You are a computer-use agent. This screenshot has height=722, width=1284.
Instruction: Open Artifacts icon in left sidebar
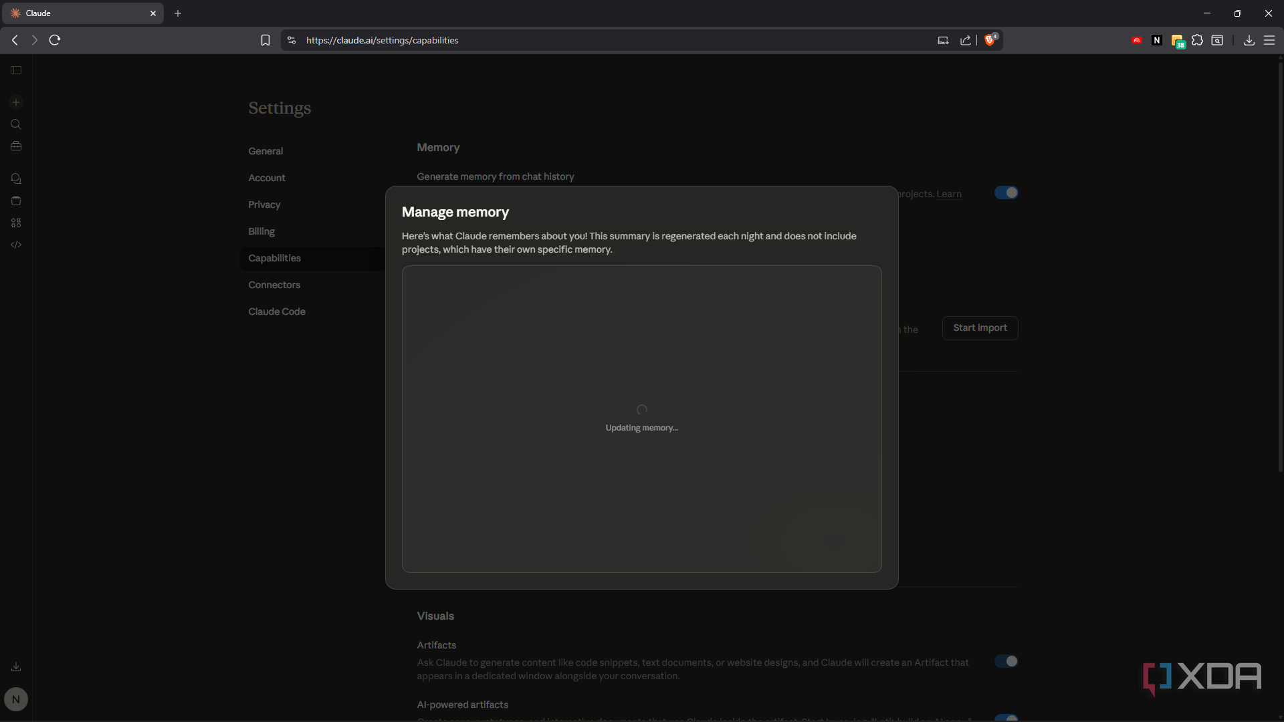(16, 223)
